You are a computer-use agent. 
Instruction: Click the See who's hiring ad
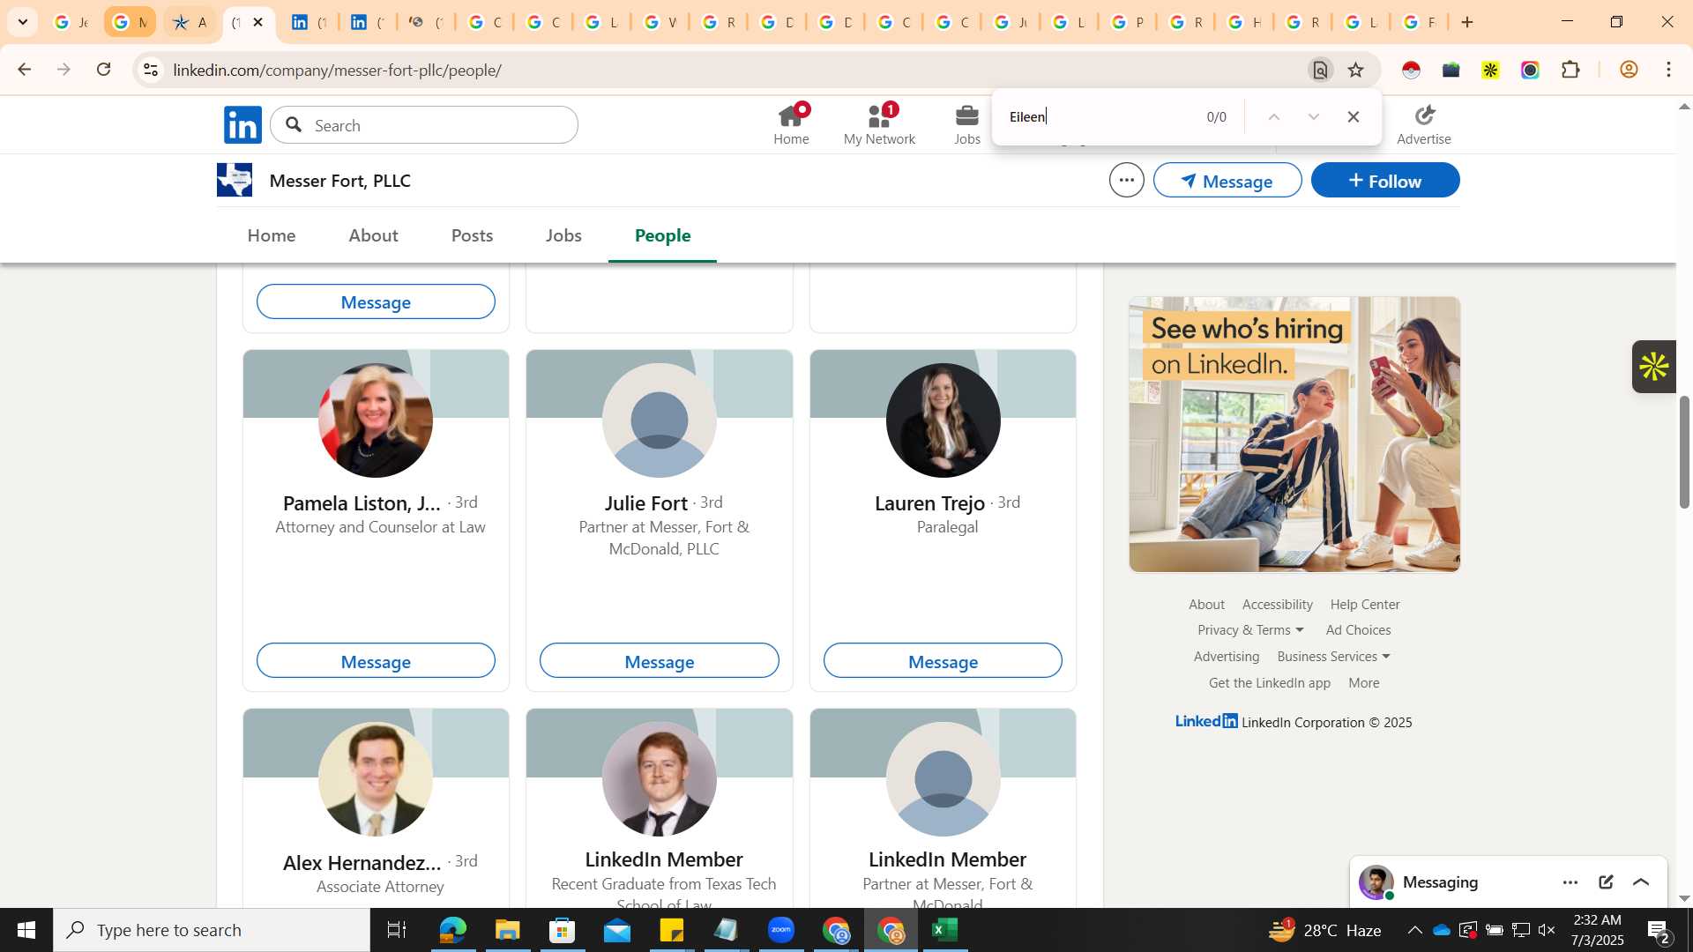(x=1294, y=435)
